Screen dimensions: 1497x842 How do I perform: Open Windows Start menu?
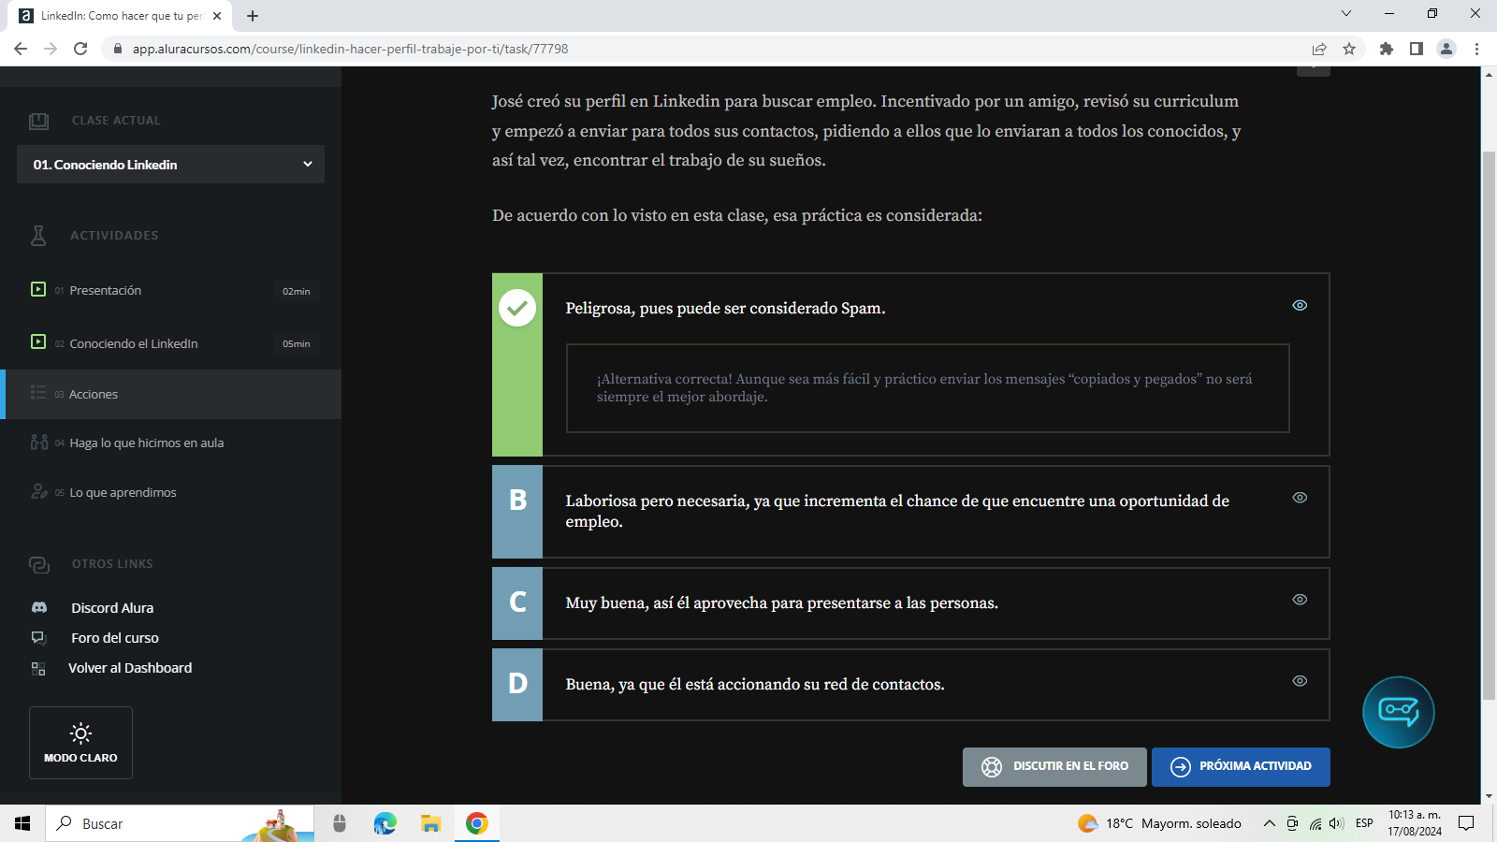(22, 823)
